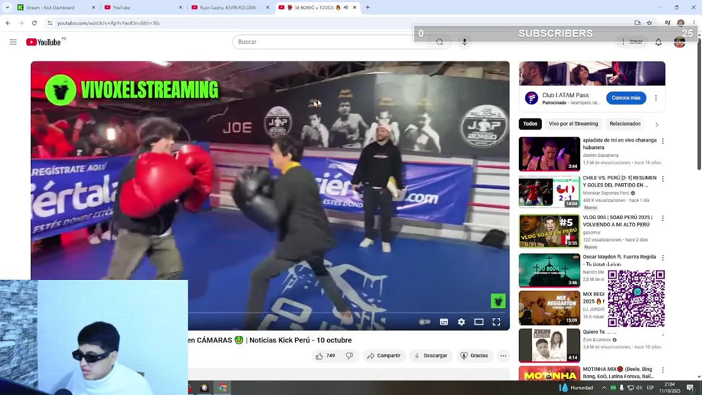Toggle subtitles in the video player
This screenshot has height=395, width=702.
444,322
